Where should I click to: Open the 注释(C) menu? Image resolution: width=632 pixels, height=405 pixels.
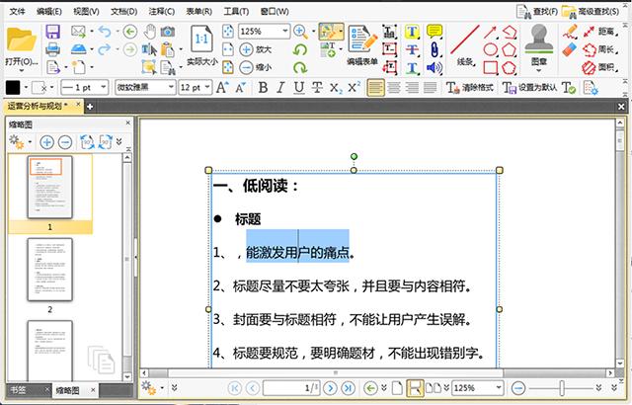[161, 11]
